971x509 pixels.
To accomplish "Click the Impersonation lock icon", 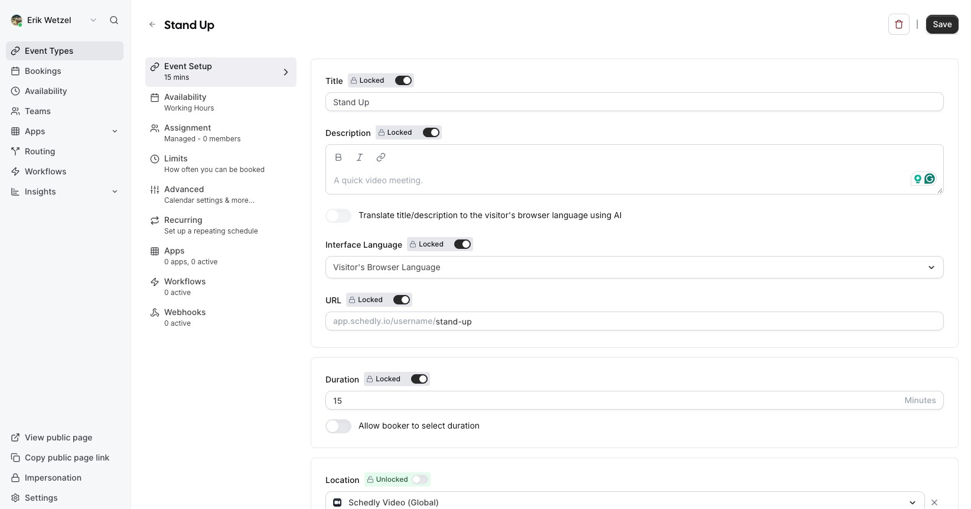I will point(15,478).
